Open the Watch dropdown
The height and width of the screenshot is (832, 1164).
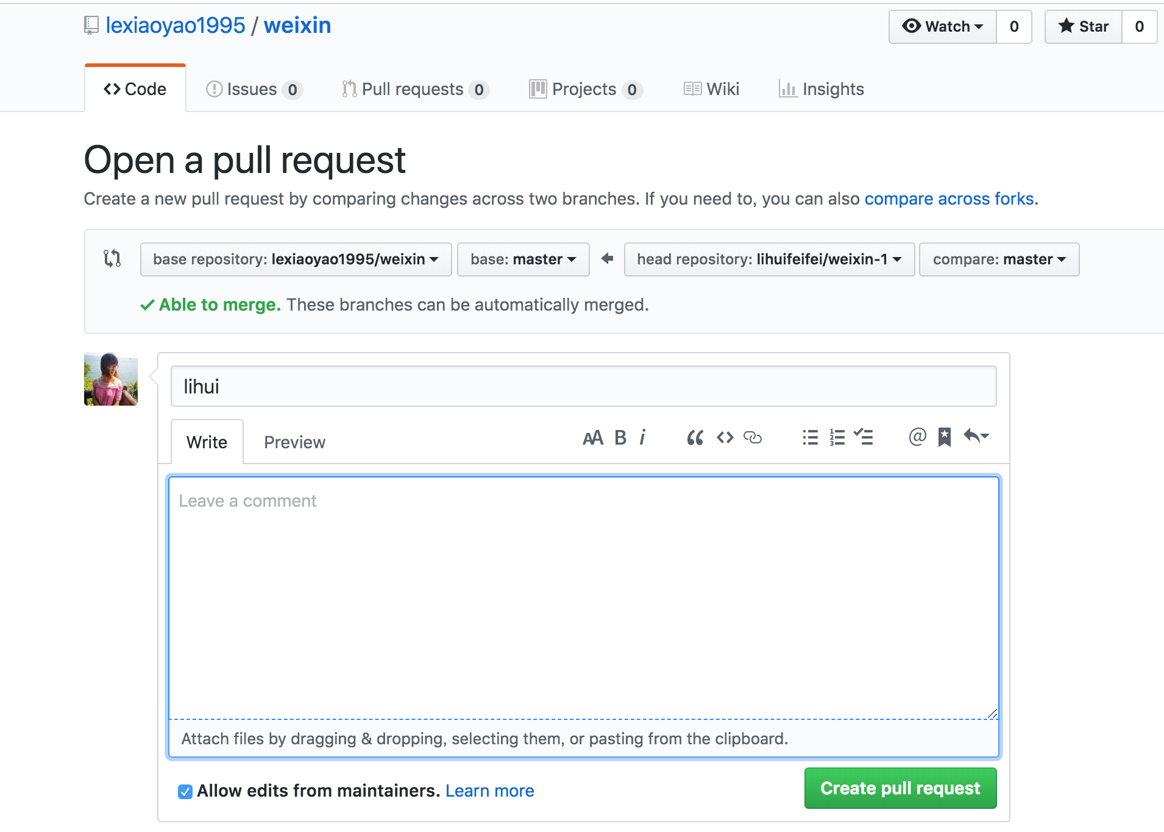tap(942, 27)
